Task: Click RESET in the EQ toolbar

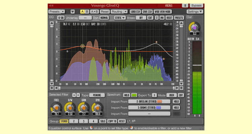Action: [x=169, y=18]
